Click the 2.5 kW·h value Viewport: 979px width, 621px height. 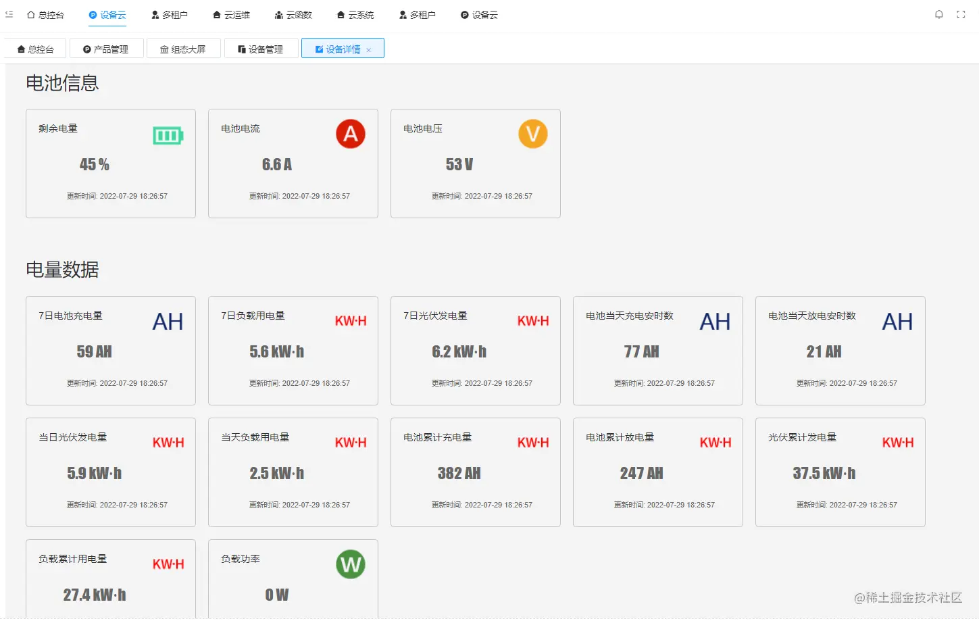pyautogui.click(x=277, y=473)
